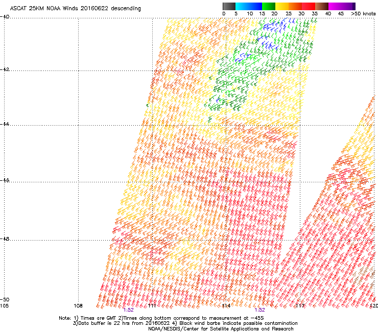Click the magenta 40-45 knots legend color

[x=335, y=6]
